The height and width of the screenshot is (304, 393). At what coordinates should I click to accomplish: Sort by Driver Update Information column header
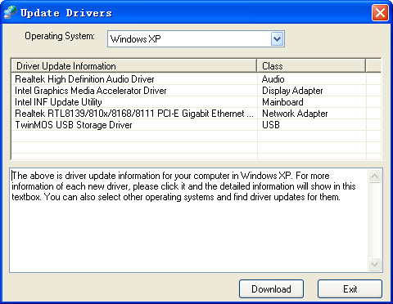pyautogui.click(x=134, y=66)
